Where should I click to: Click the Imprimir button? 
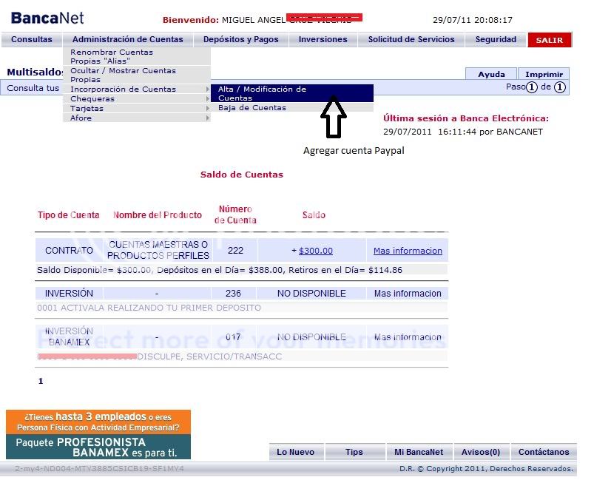coord(544,74)
